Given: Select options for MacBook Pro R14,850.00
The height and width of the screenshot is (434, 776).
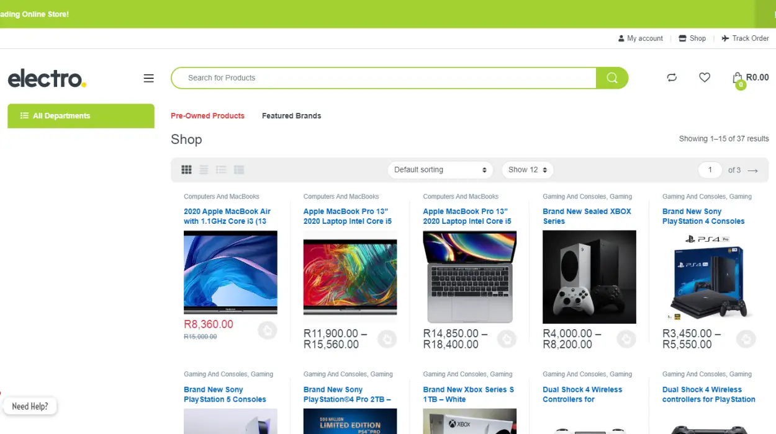Looking at the screenshot, I should [507, 339].
